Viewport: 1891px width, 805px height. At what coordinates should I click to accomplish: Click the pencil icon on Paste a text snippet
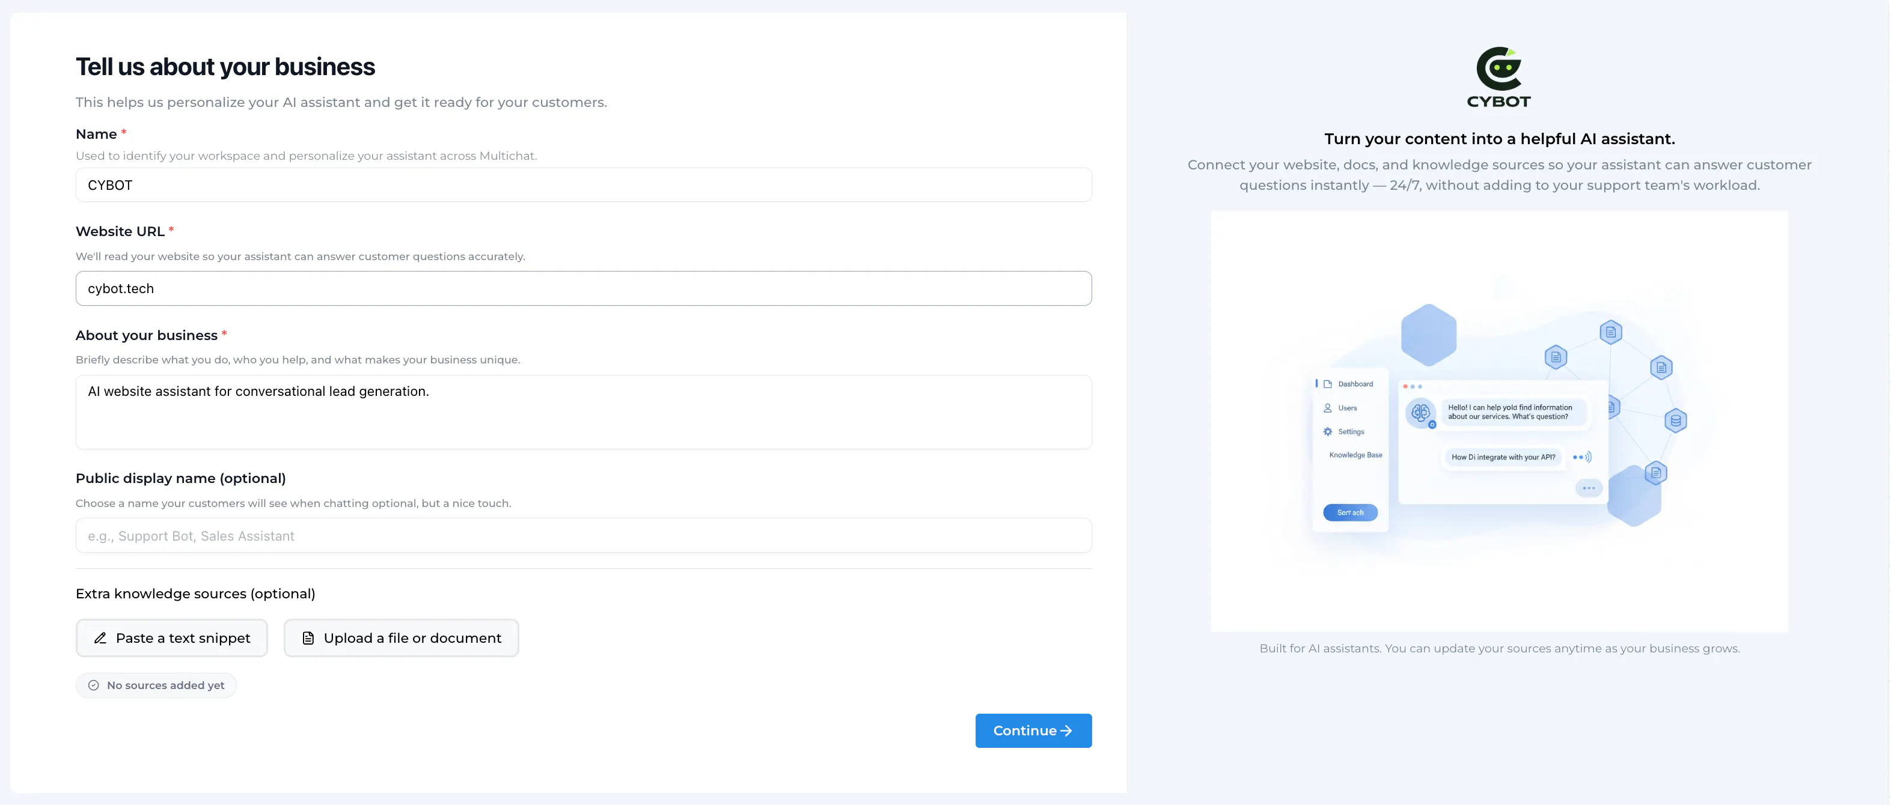pyautogui.click(x=100, y=639)
